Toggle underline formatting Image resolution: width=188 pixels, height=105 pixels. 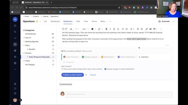(114, 29)
